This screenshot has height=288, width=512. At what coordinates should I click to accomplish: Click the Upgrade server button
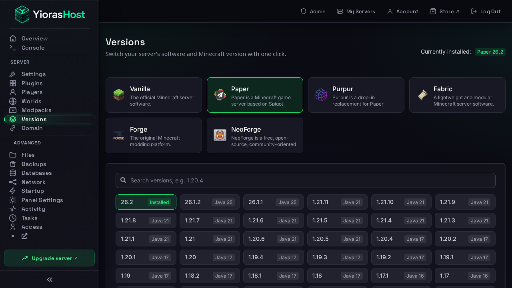49,258
